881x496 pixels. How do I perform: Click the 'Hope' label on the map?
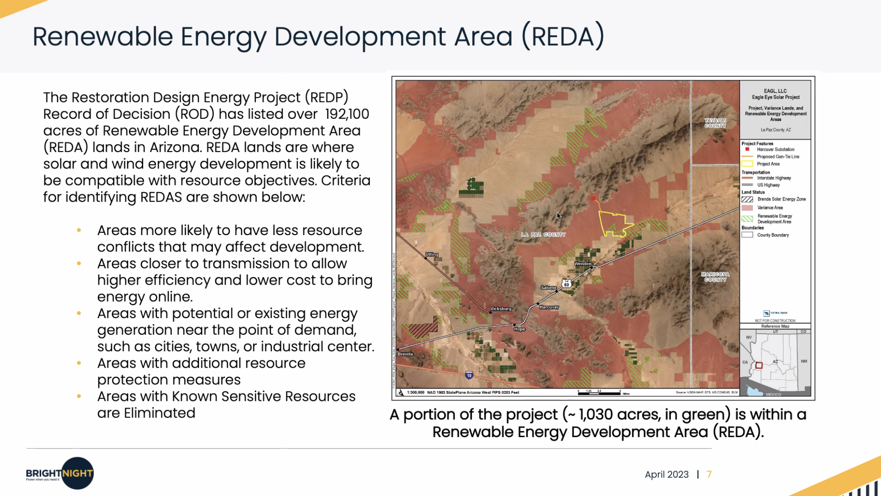click(519, 329)
